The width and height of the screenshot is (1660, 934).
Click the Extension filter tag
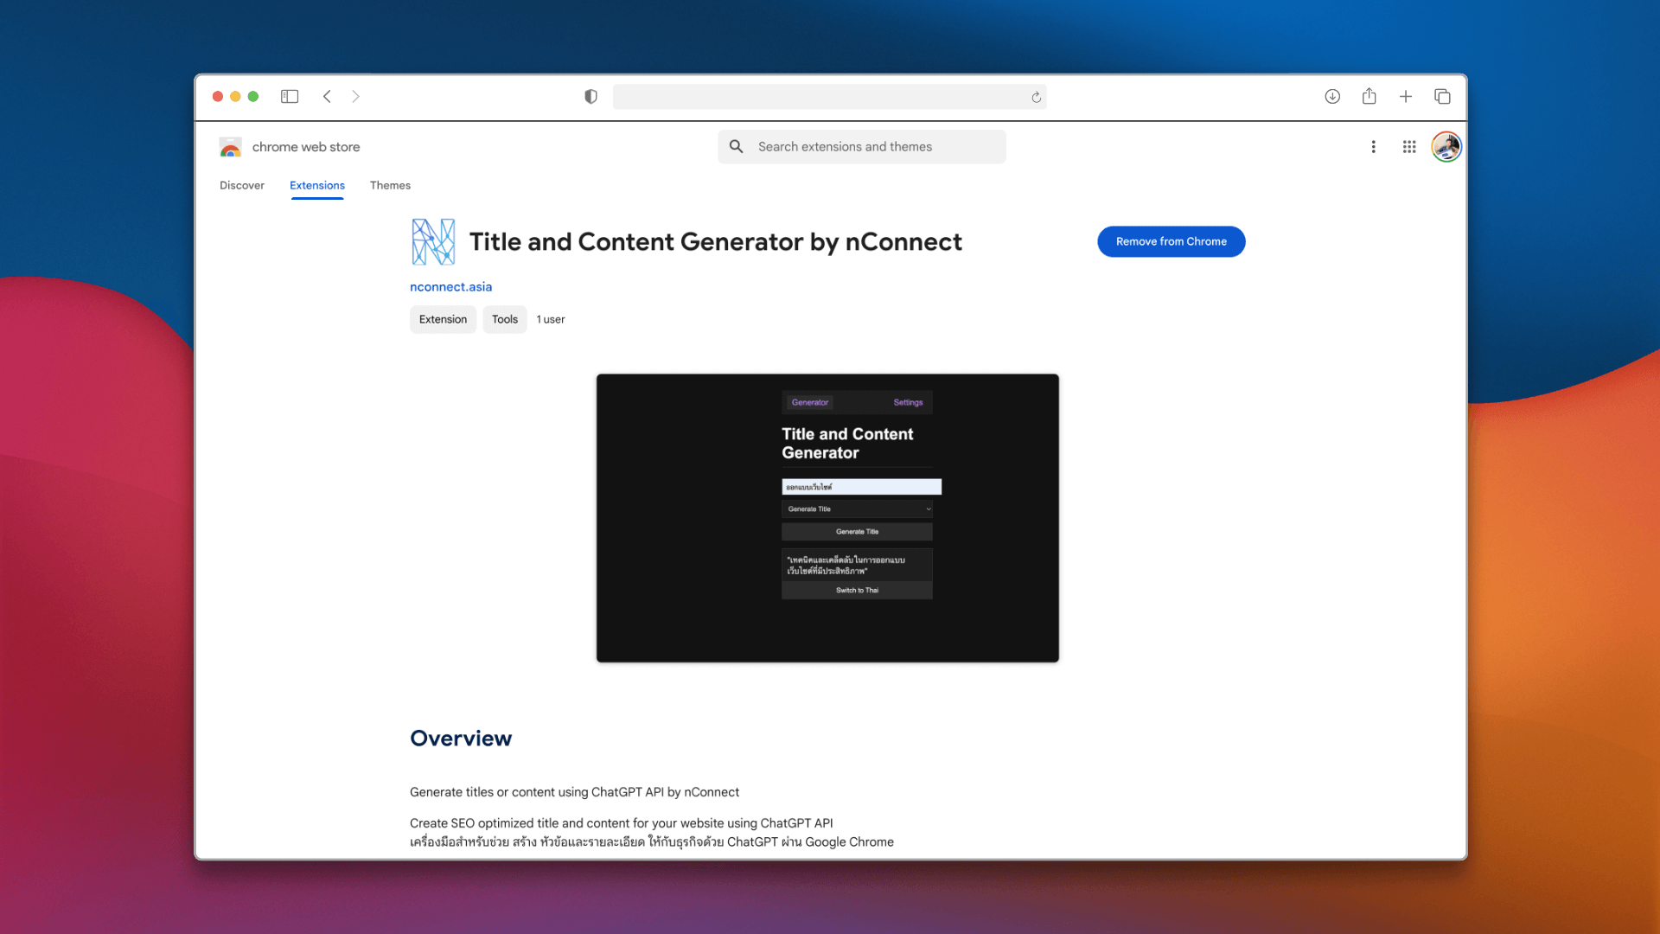pyautogui.click(x=443, y=319)
